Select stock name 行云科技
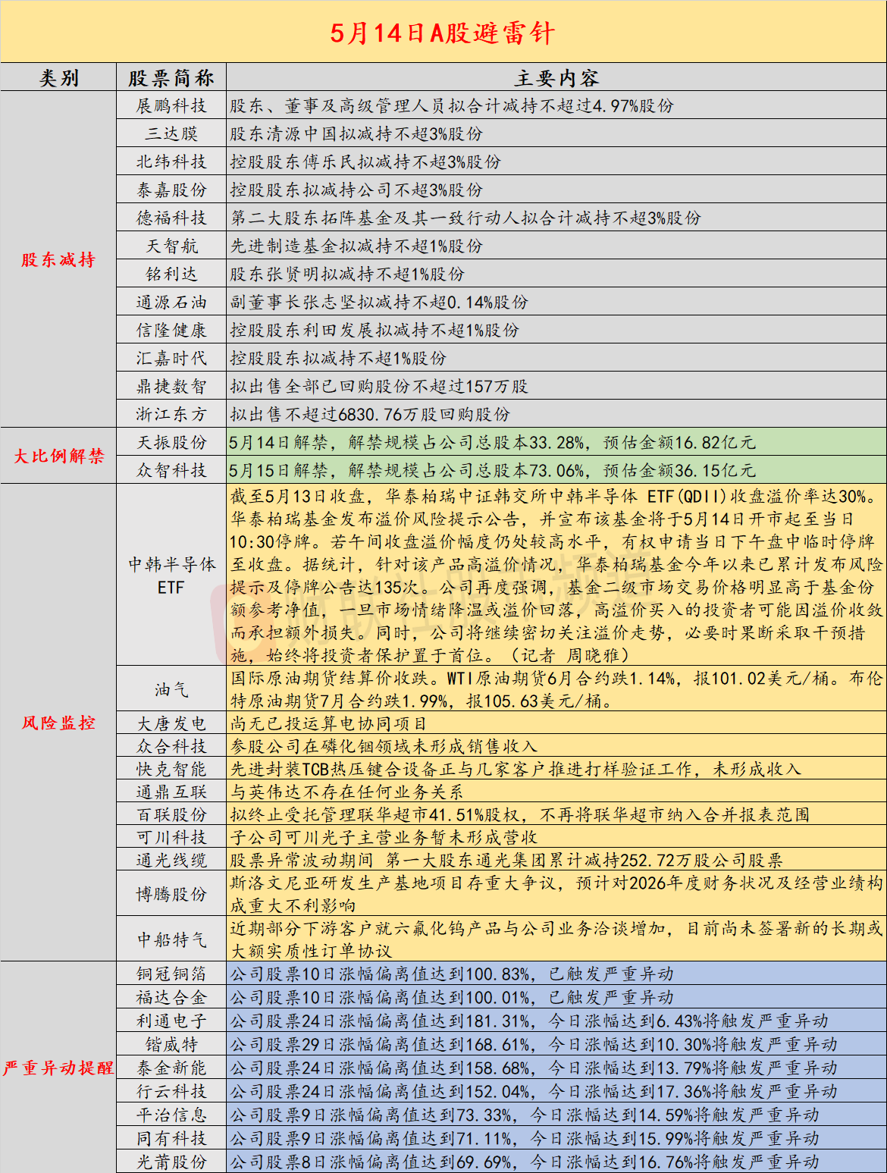 point(171,1091)
